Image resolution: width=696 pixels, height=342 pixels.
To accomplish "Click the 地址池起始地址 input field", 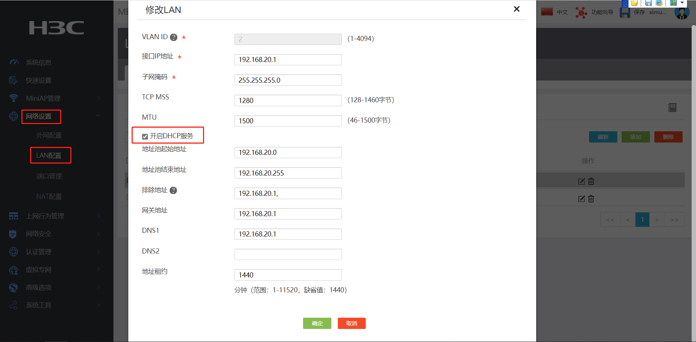I will [x=288, y=153].
